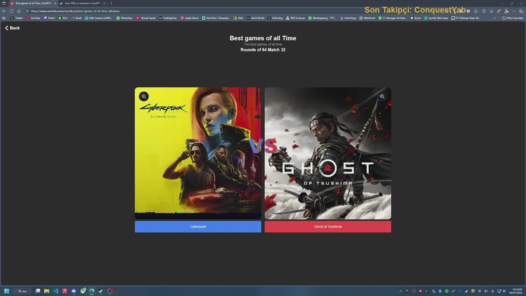Open the browser profile avatar
Screen dimensions: 526x296
coord(506,11)
